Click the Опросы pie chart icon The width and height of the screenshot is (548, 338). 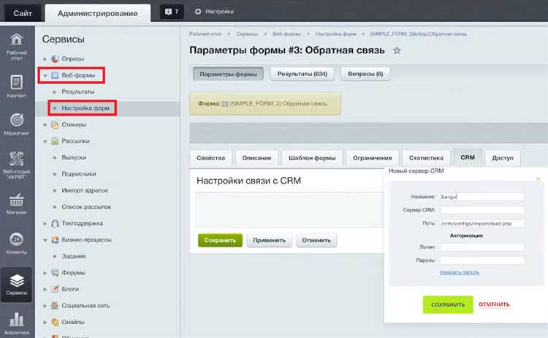pyautogui.click(x=55, y=59)
